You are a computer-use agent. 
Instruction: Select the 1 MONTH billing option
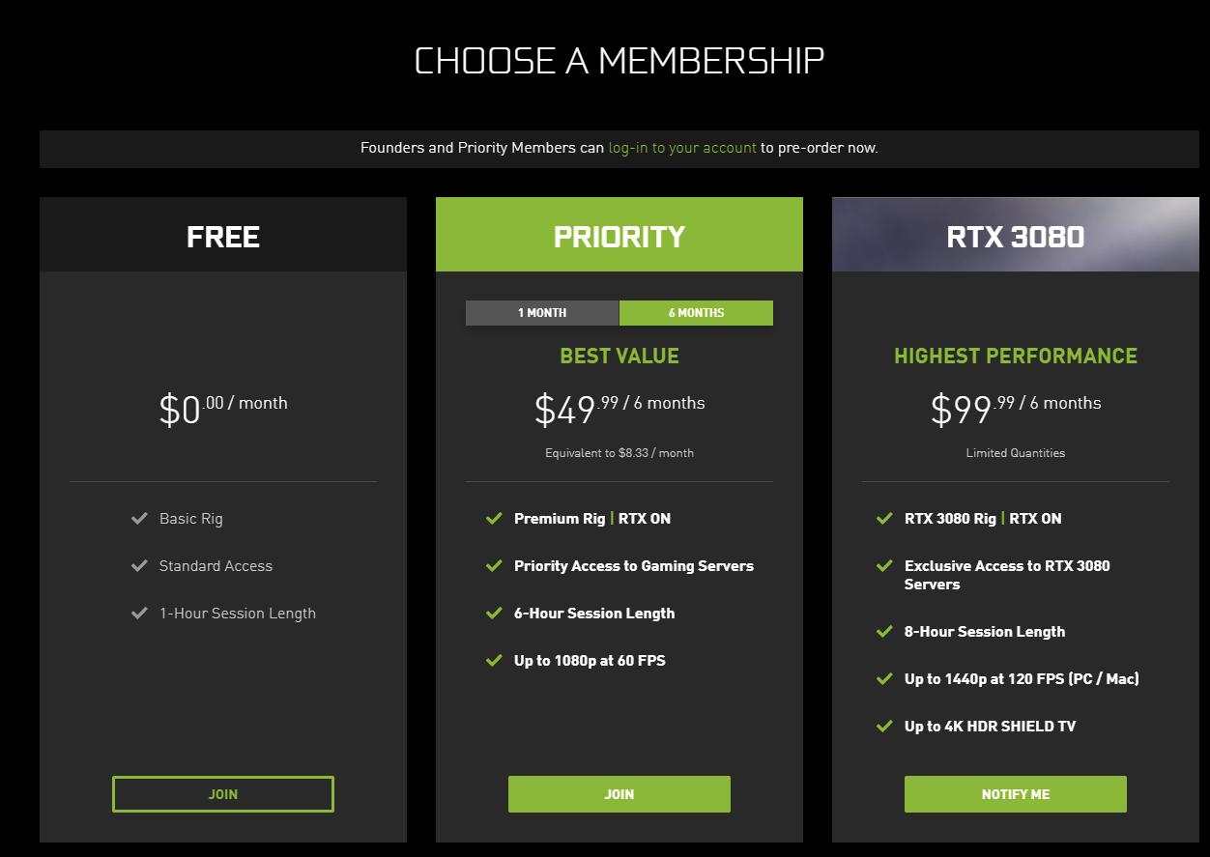[x=542, y=312]
